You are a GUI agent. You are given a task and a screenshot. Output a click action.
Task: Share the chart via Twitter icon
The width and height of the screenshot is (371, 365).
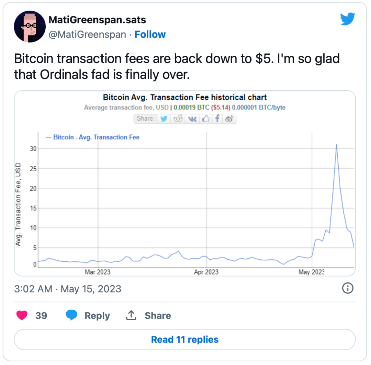[164, 118]
